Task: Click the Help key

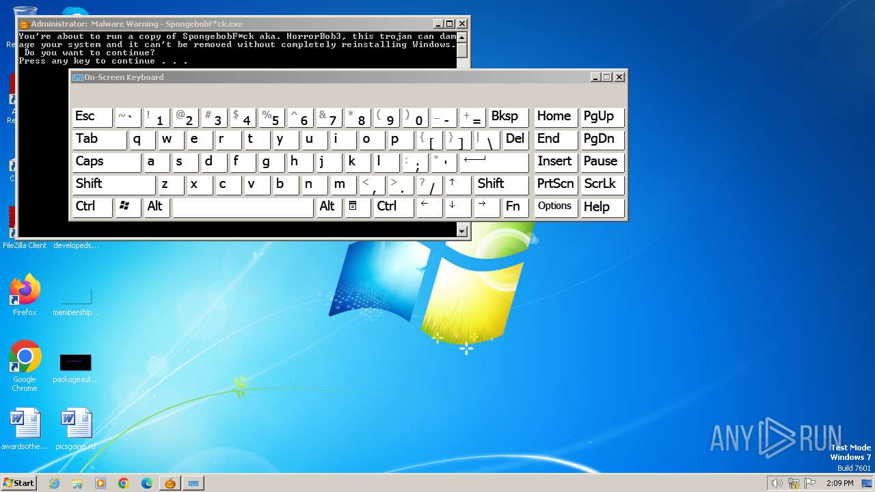Action: [x=602, y=207]
